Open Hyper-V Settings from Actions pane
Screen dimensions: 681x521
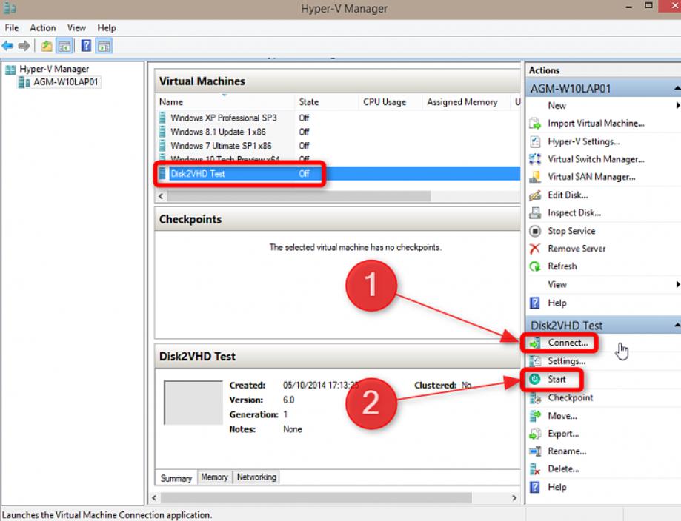click(x=583, y=141)
